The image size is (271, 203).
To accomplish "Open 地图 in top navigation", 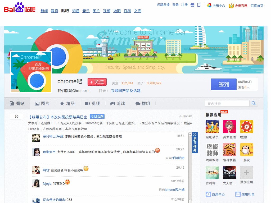I will pyautogui.click(x=117, y=11).
